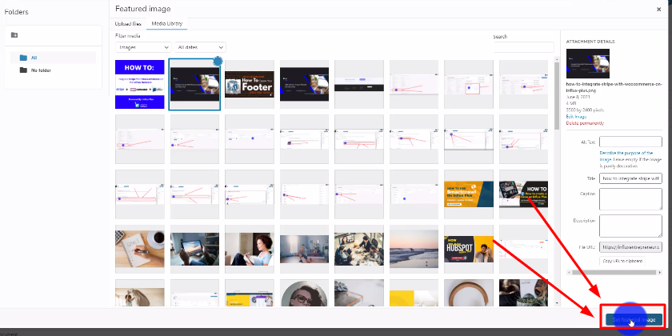Deselect the checked image via its checkmark

[218, 62]
